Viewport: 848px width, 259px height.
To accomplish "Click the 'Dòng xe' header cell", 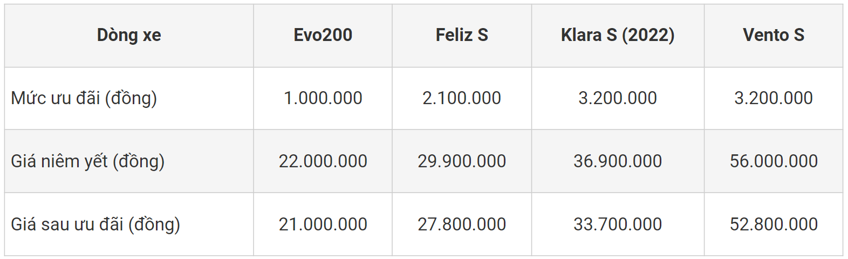I will click(x=129, y=35).
